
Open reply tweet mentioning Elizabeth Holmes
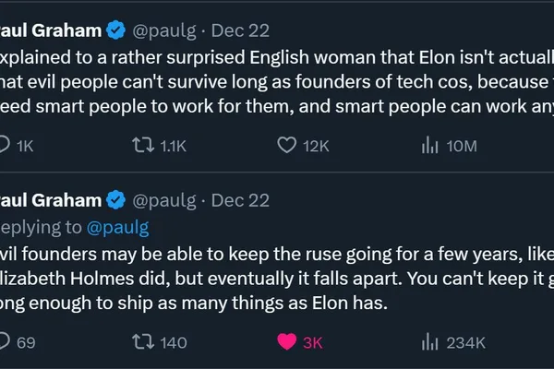click(x=277, y=279)
